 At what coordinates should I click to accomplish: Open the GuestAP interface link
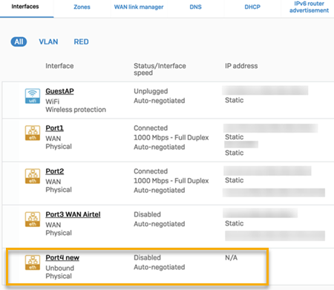pos(59,91)
